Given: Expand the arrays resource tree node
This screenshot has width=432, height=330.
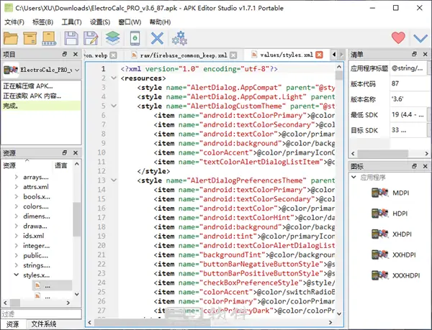Looking at the screenshot, I should pos(17,177).
